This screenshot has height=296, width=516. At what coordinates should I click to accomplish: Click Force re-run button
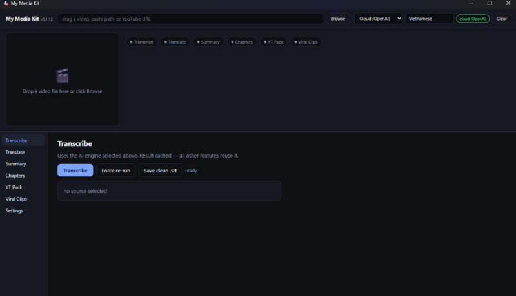pyautogui.click(x=116, y=171)
